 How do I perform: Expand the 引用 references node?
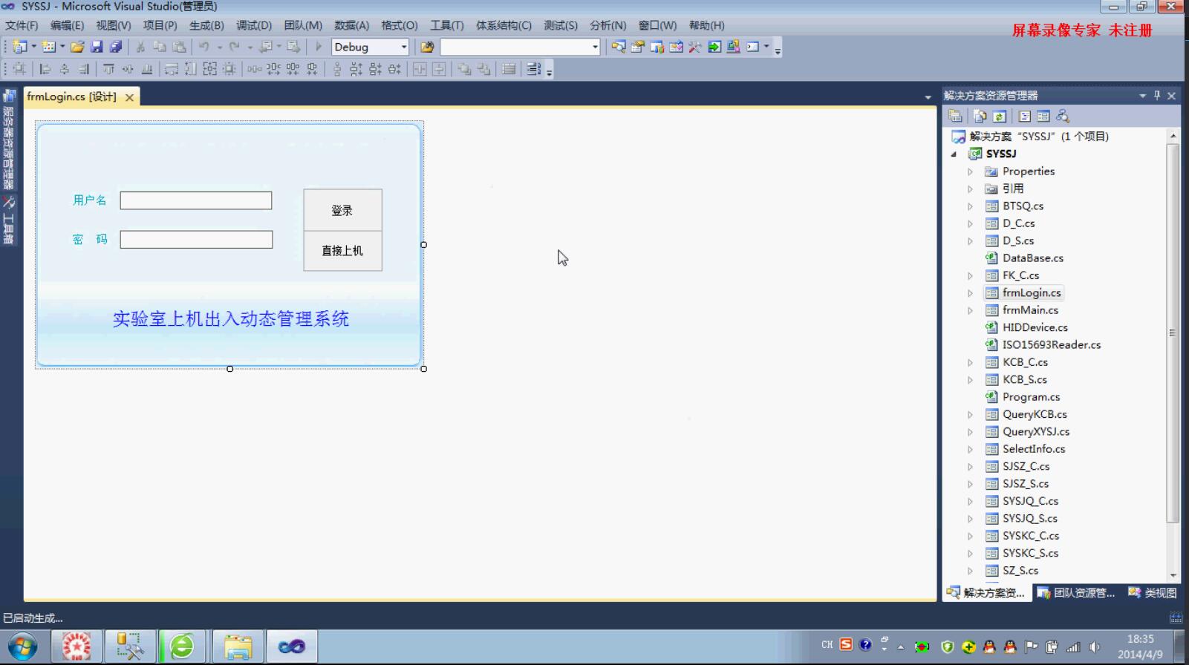tap(970, 189)
